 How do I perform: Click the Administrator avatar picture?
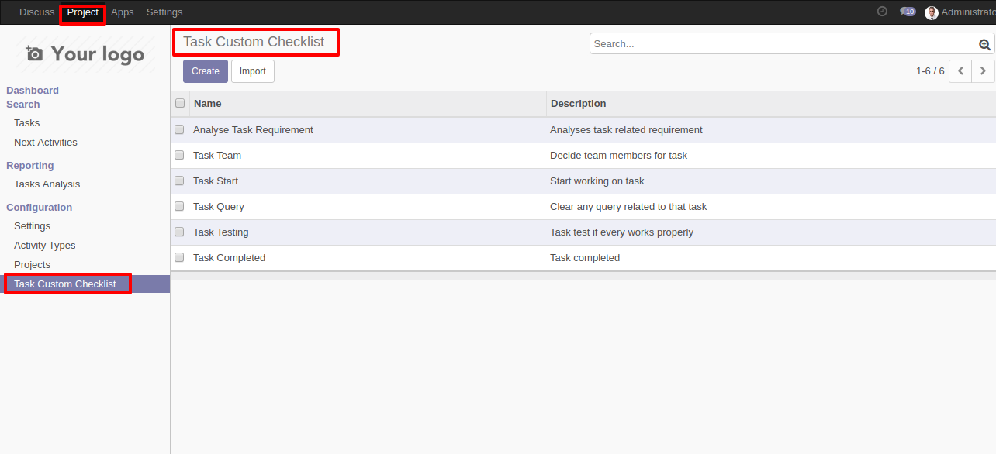(932, 12)
